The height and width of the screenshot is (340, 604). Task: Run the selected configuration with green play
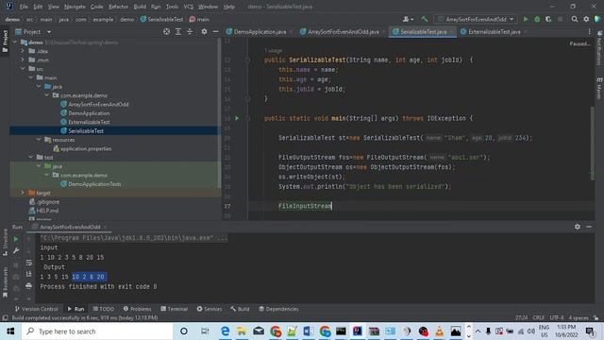coord(526,19)
